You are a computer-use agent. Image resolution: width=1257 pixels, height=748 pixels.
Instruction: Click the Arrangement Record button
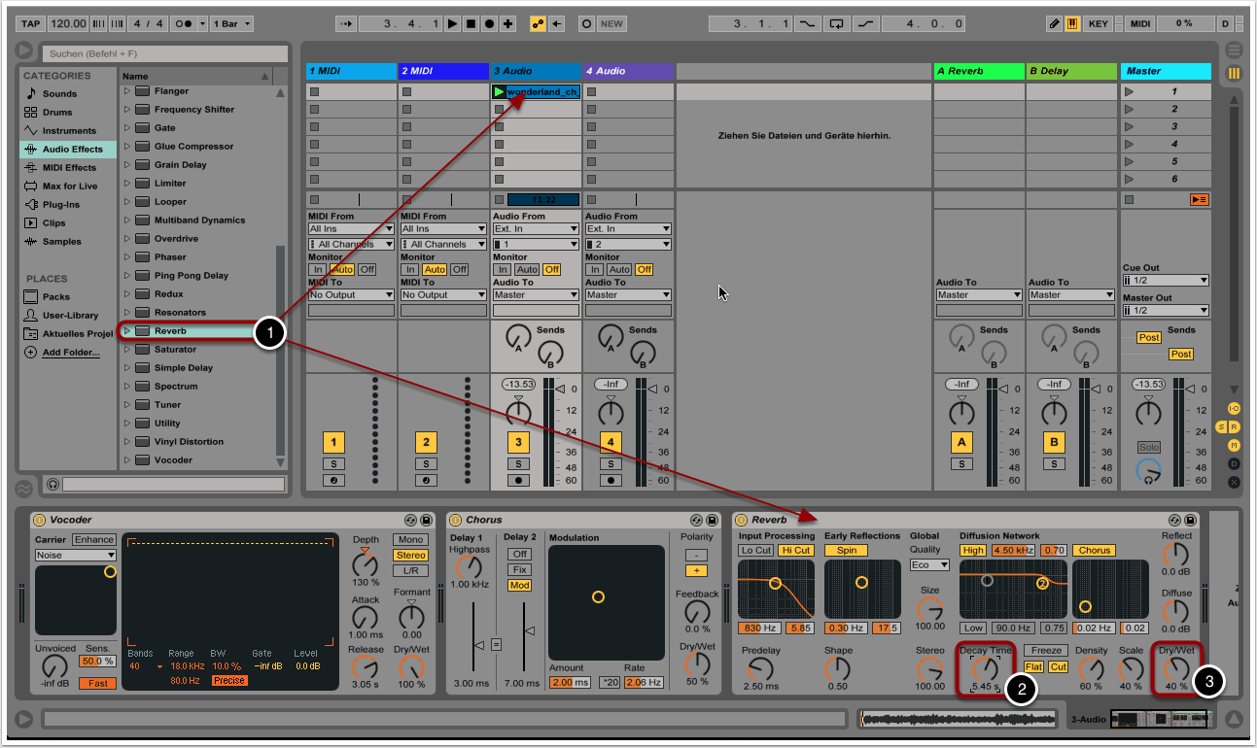[x=490, y=23]
